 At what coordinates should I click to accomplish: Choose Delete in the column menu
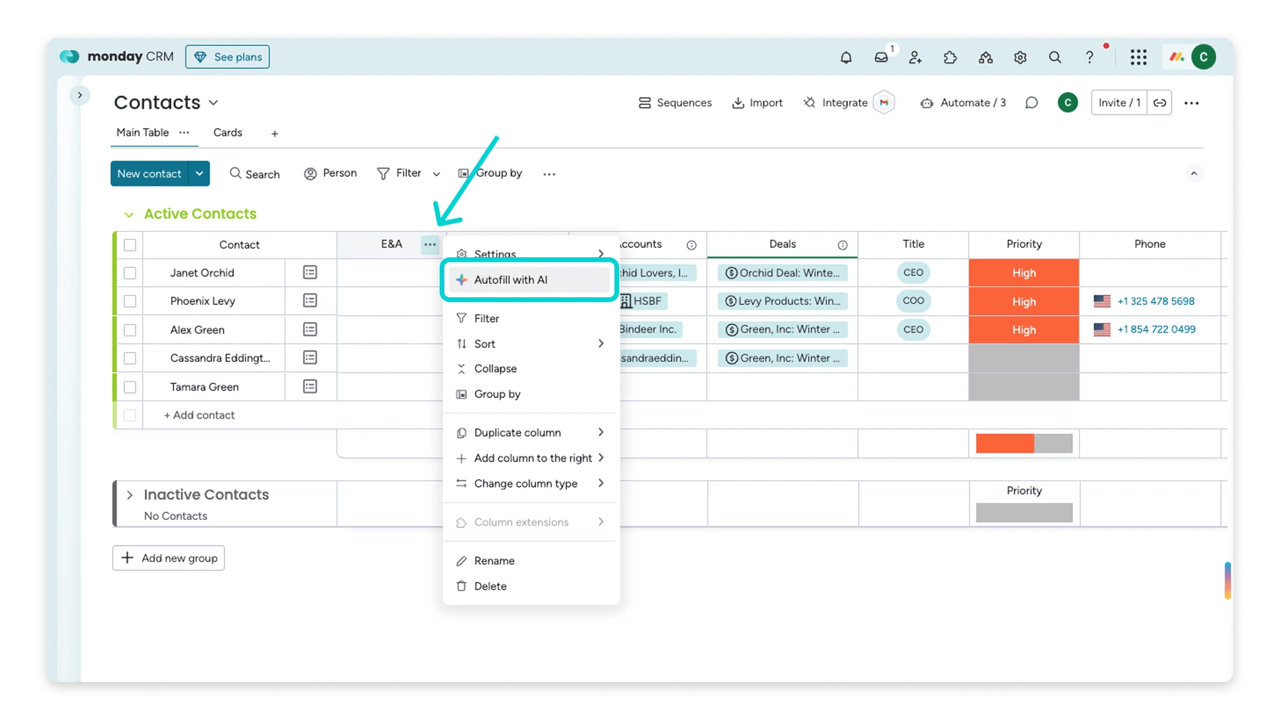click(x=530, y=586)
